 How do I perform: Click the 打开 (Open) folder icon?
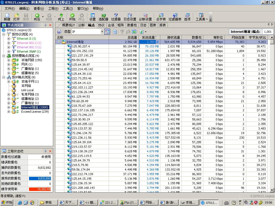tap(16, 16)
